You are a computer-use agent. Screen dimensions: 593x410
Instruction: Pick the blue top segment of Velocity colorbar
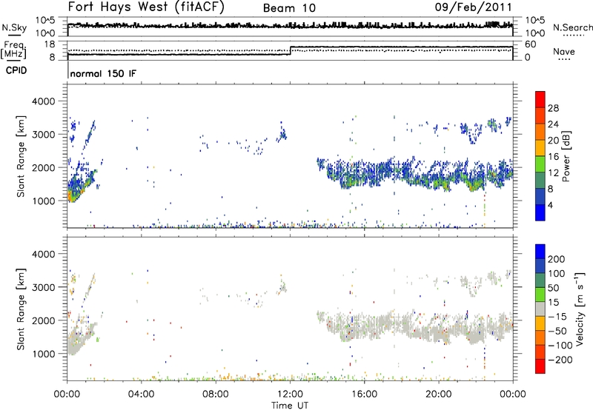point(540,252)
